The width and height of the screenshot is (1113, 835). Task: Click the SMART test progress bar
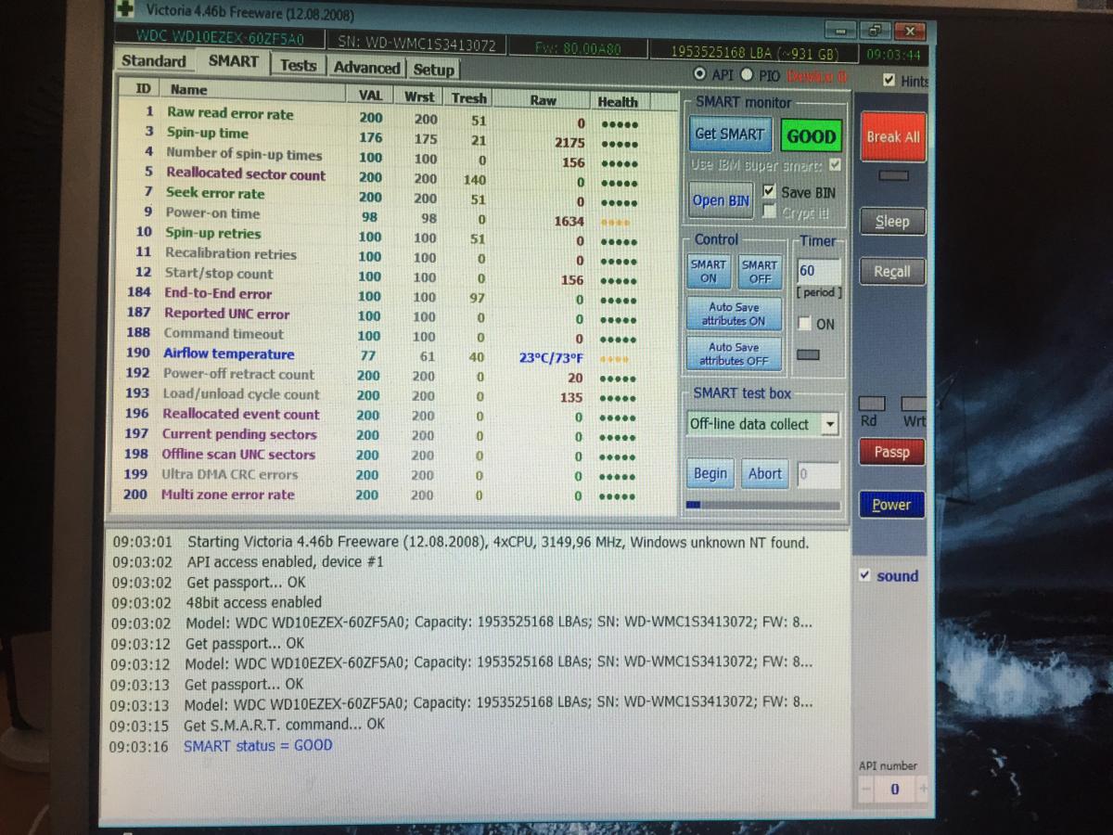[763, 506]
